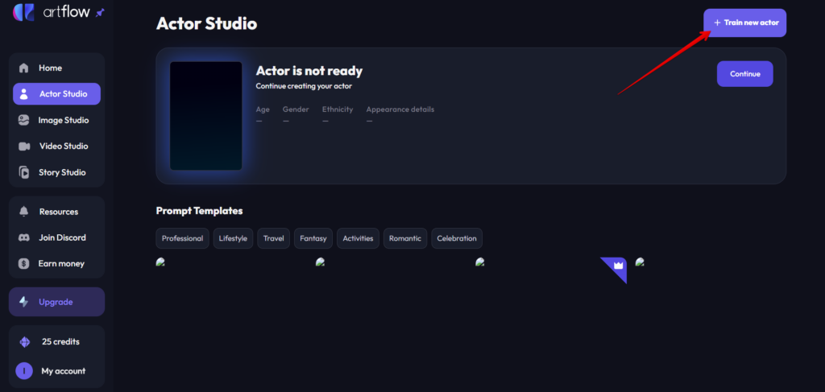Click the Continue button
Image resolution: width=825 pixels, height=392 pixels.
[x=745, y=73]
